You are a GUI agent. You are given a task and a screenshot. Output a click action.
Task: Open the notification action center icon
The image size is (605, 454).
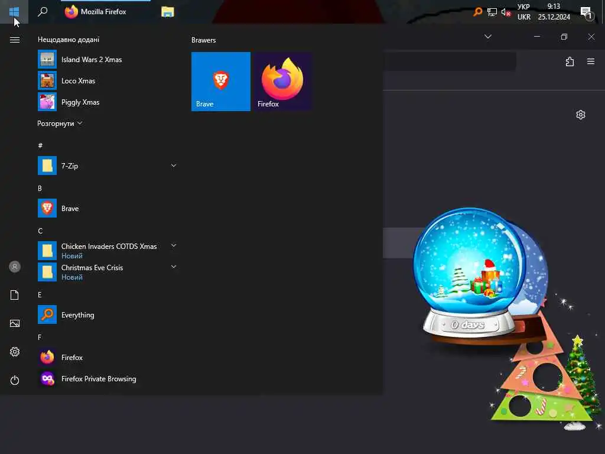point(586,13)
